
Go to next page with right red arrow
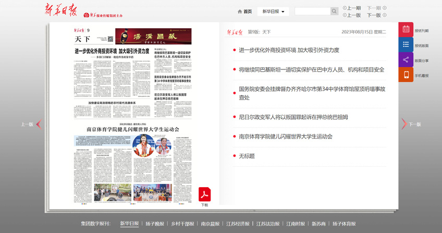[x=403, y=124]
